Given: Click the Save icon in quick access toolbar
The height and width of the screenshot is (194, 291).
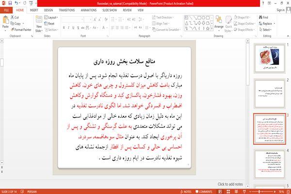Looking at the screenshot, I should 10,3.
